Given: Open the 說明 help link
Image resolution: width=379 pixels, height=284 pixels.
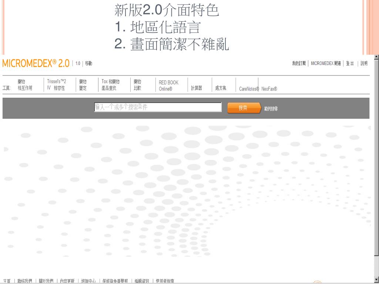Looking at the screenshot, I should [x=364, y=63].
